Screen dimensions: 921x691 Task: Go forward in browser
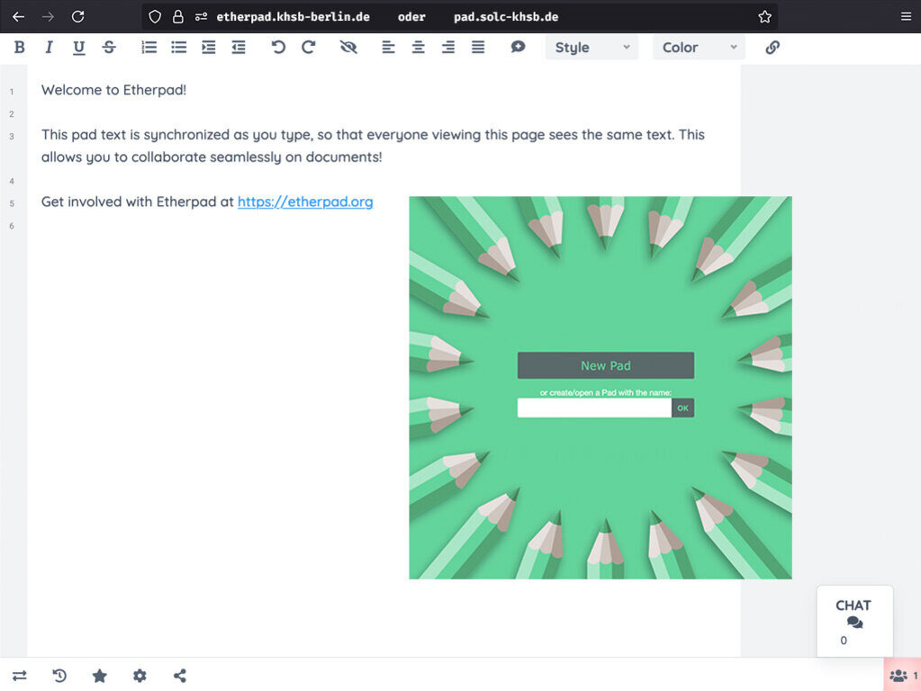click(x=48, y=16)
